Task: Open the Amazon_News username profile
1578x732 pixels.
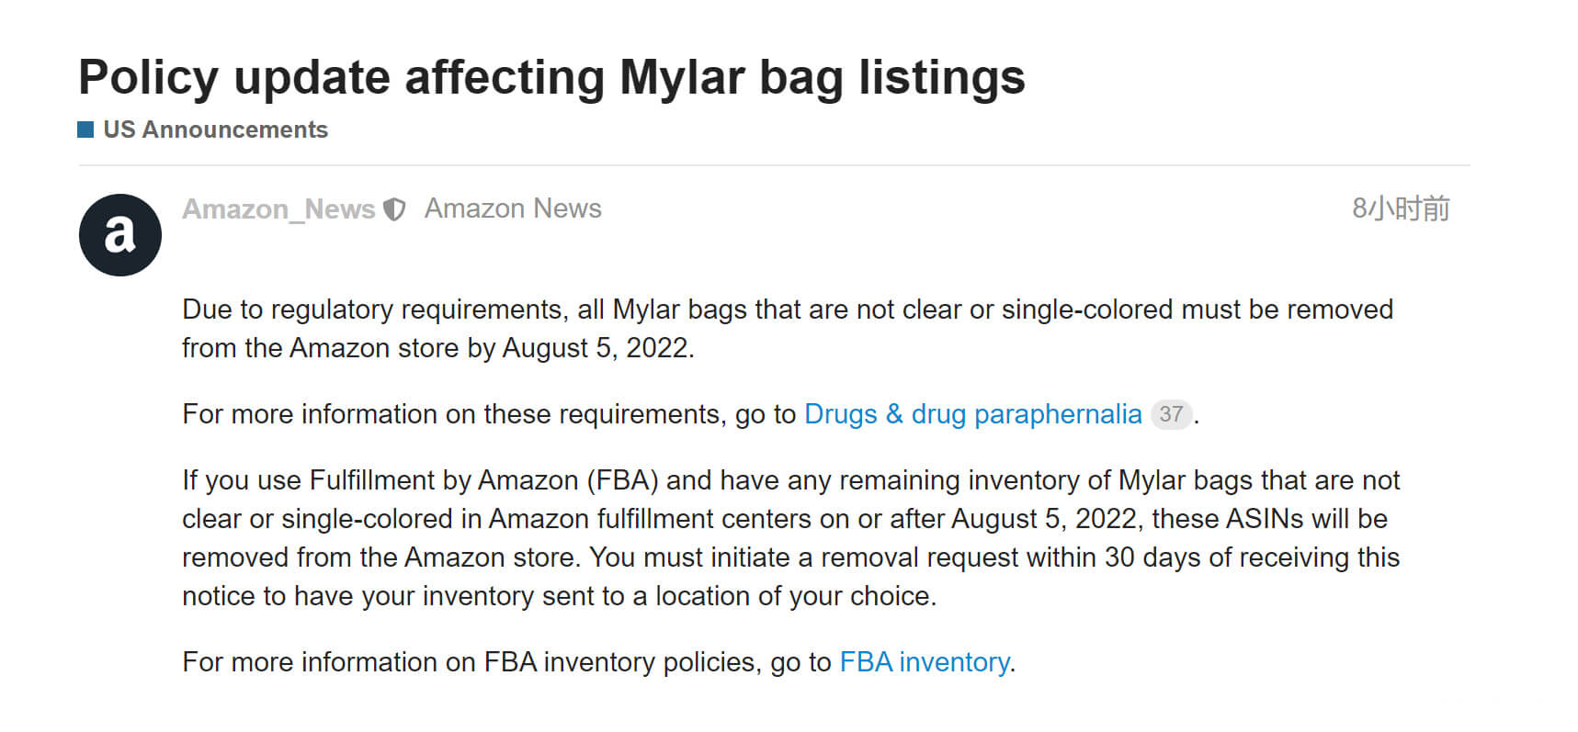Action: coord(278,209)
